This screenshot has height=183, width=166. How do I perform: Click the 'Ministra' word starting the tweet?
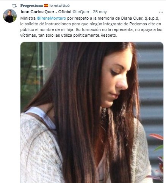pos(28,18)
